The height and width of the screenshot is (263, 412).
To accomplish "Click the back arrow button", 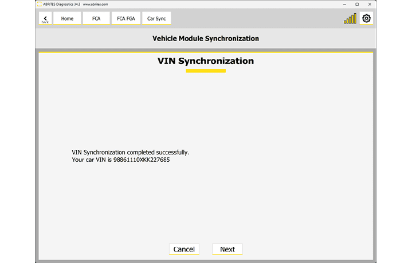I will tap(45, 19).
